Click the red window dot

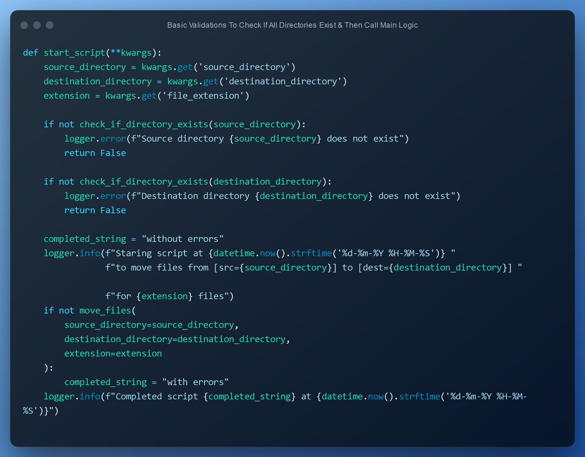[x=24, y=25]
